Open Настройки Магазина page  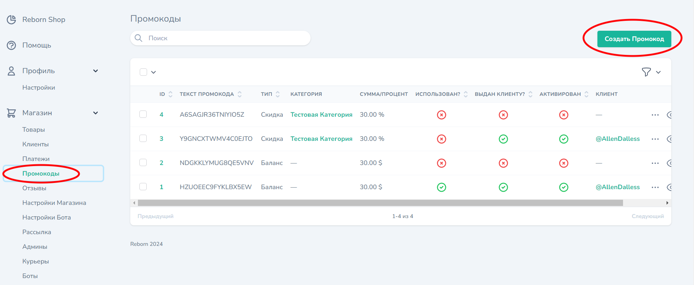[x=54, y=203]
